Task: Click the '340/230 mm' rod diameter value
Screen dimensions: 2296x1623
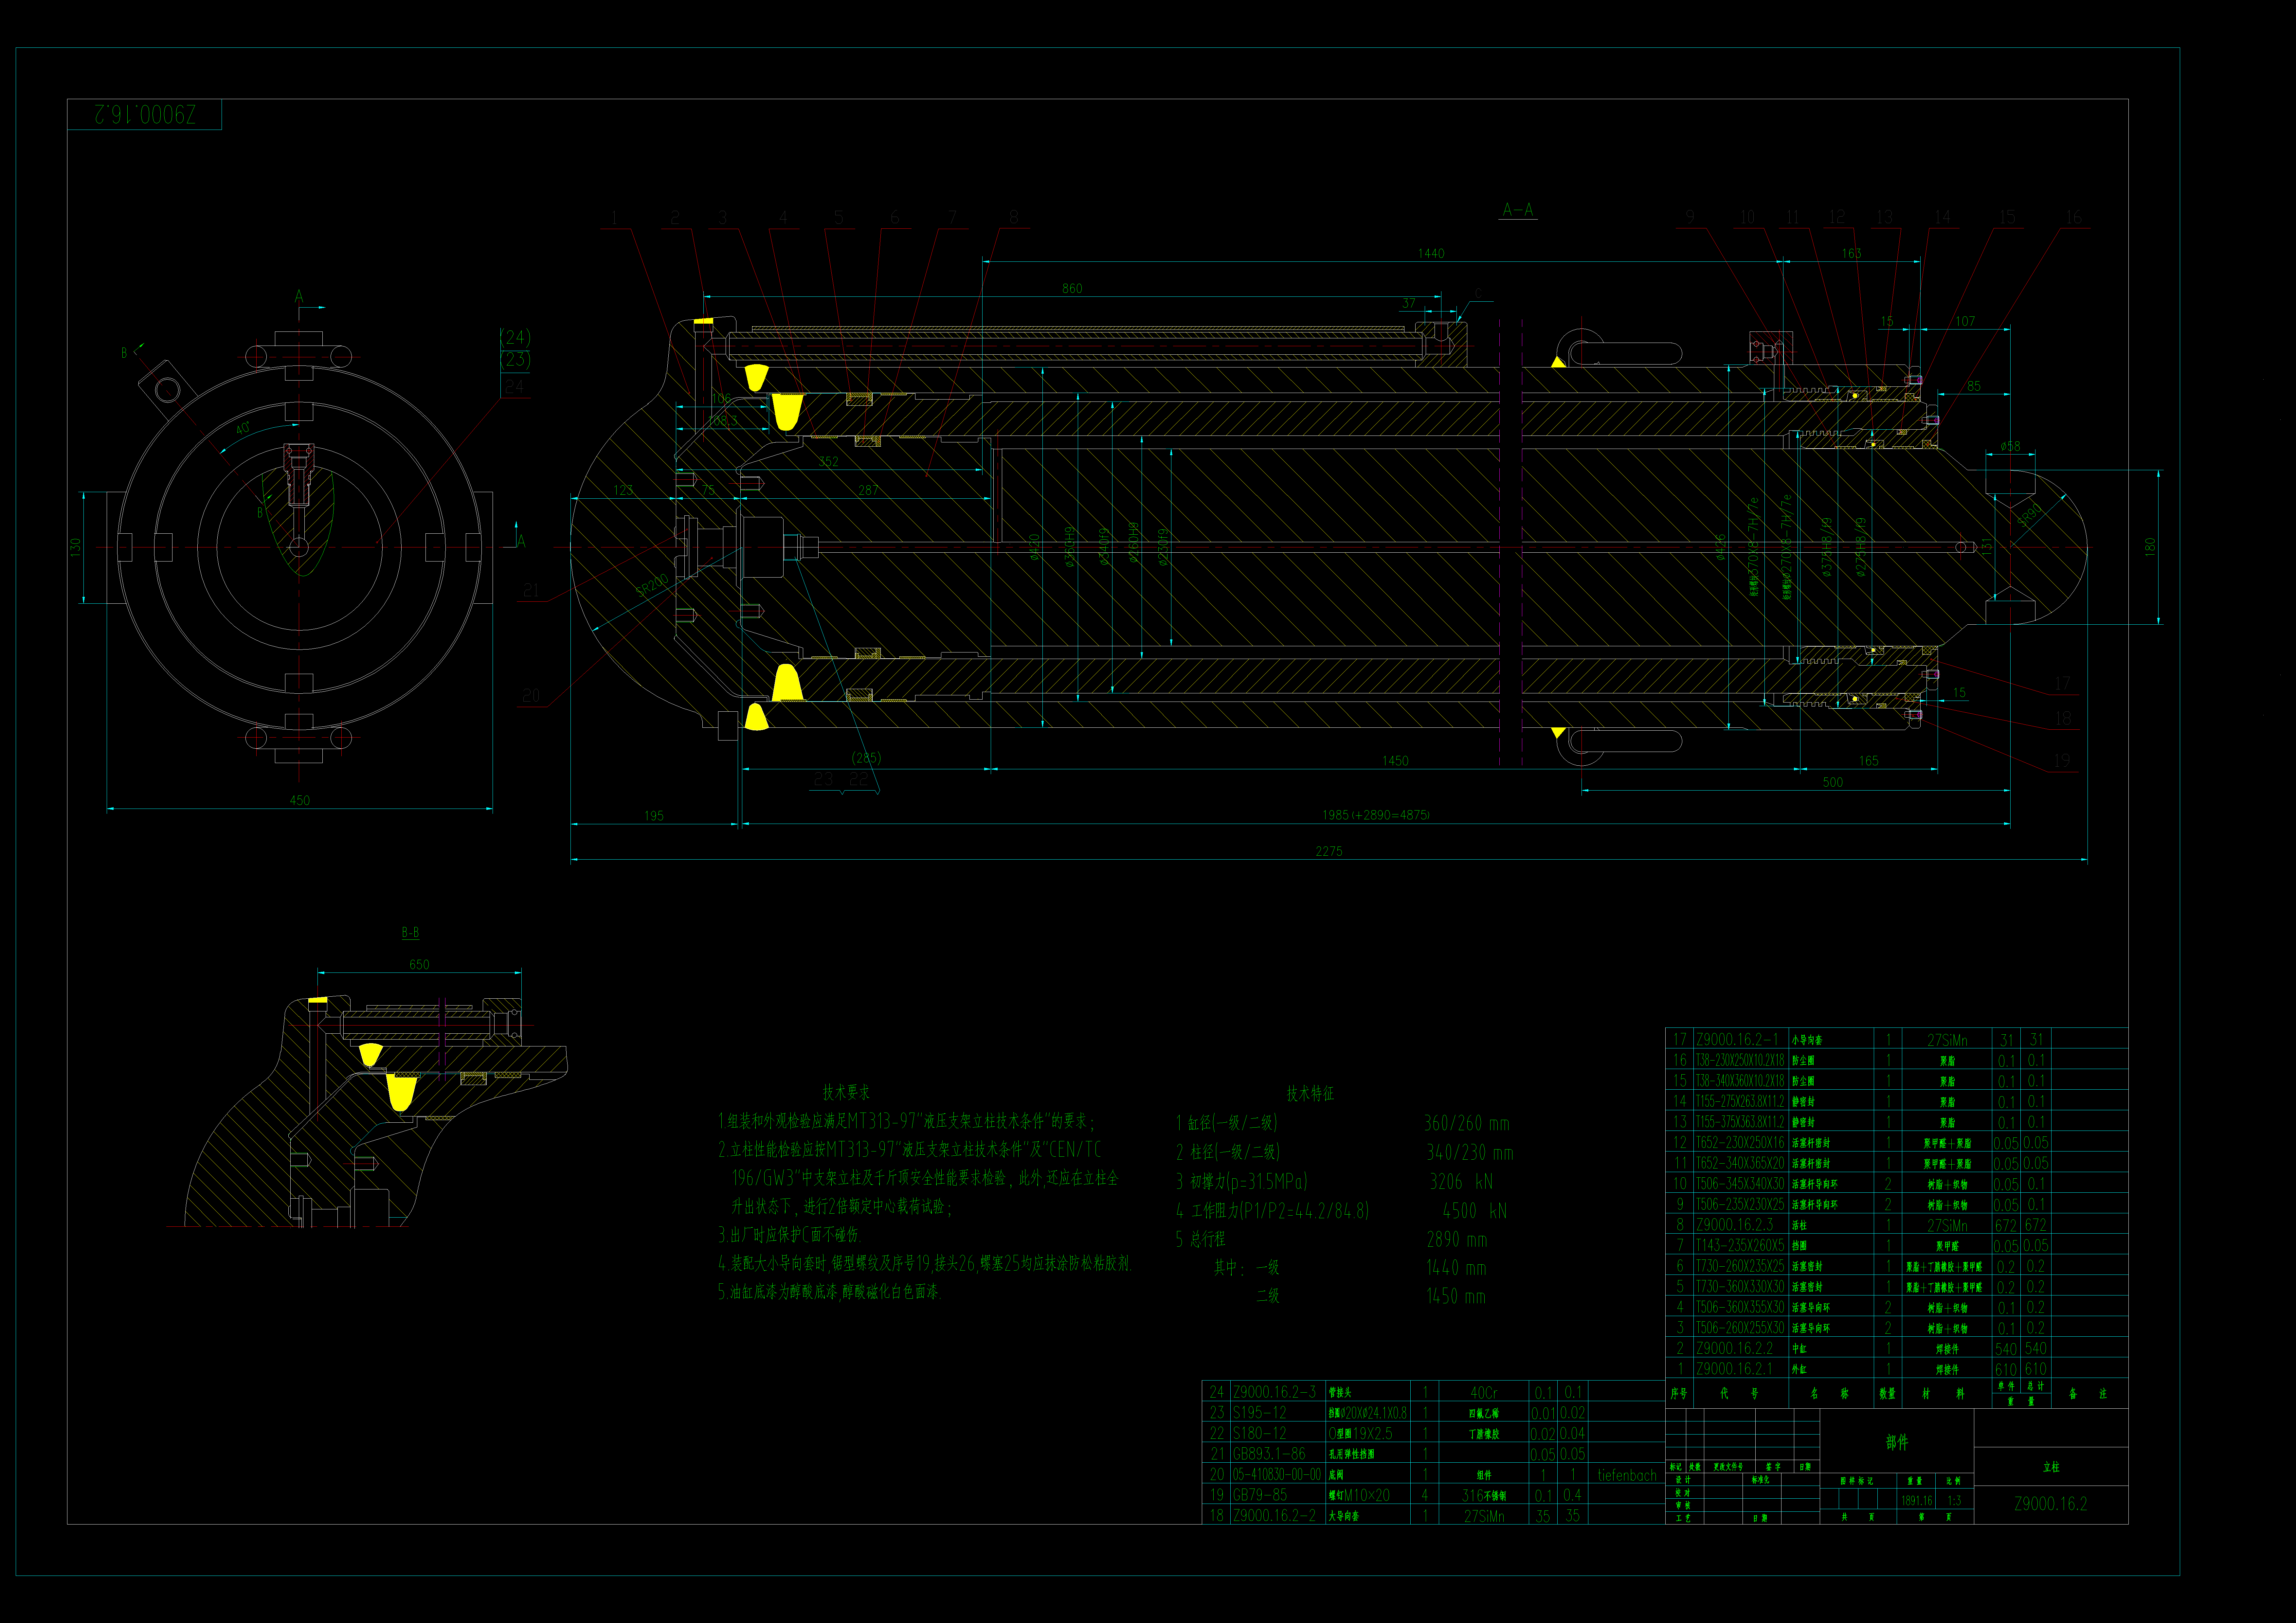Action: [x=1470, y=1152]
